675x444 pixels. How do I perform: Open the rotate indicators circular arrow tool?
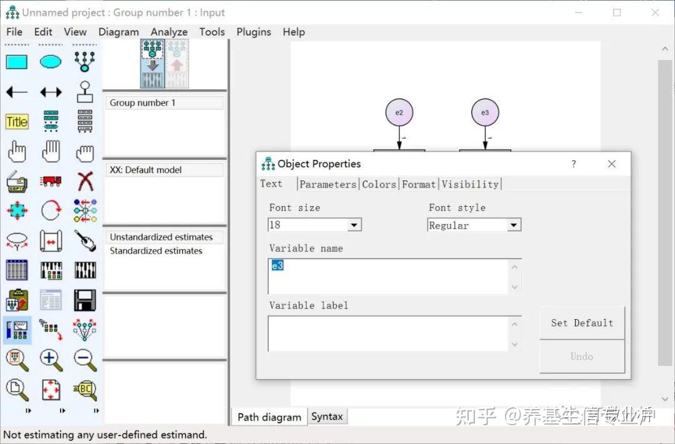[51, 210]
